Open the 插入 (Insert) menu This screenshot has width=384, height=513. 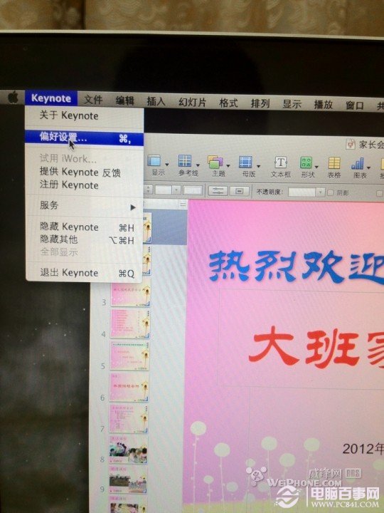pos(156,101)
